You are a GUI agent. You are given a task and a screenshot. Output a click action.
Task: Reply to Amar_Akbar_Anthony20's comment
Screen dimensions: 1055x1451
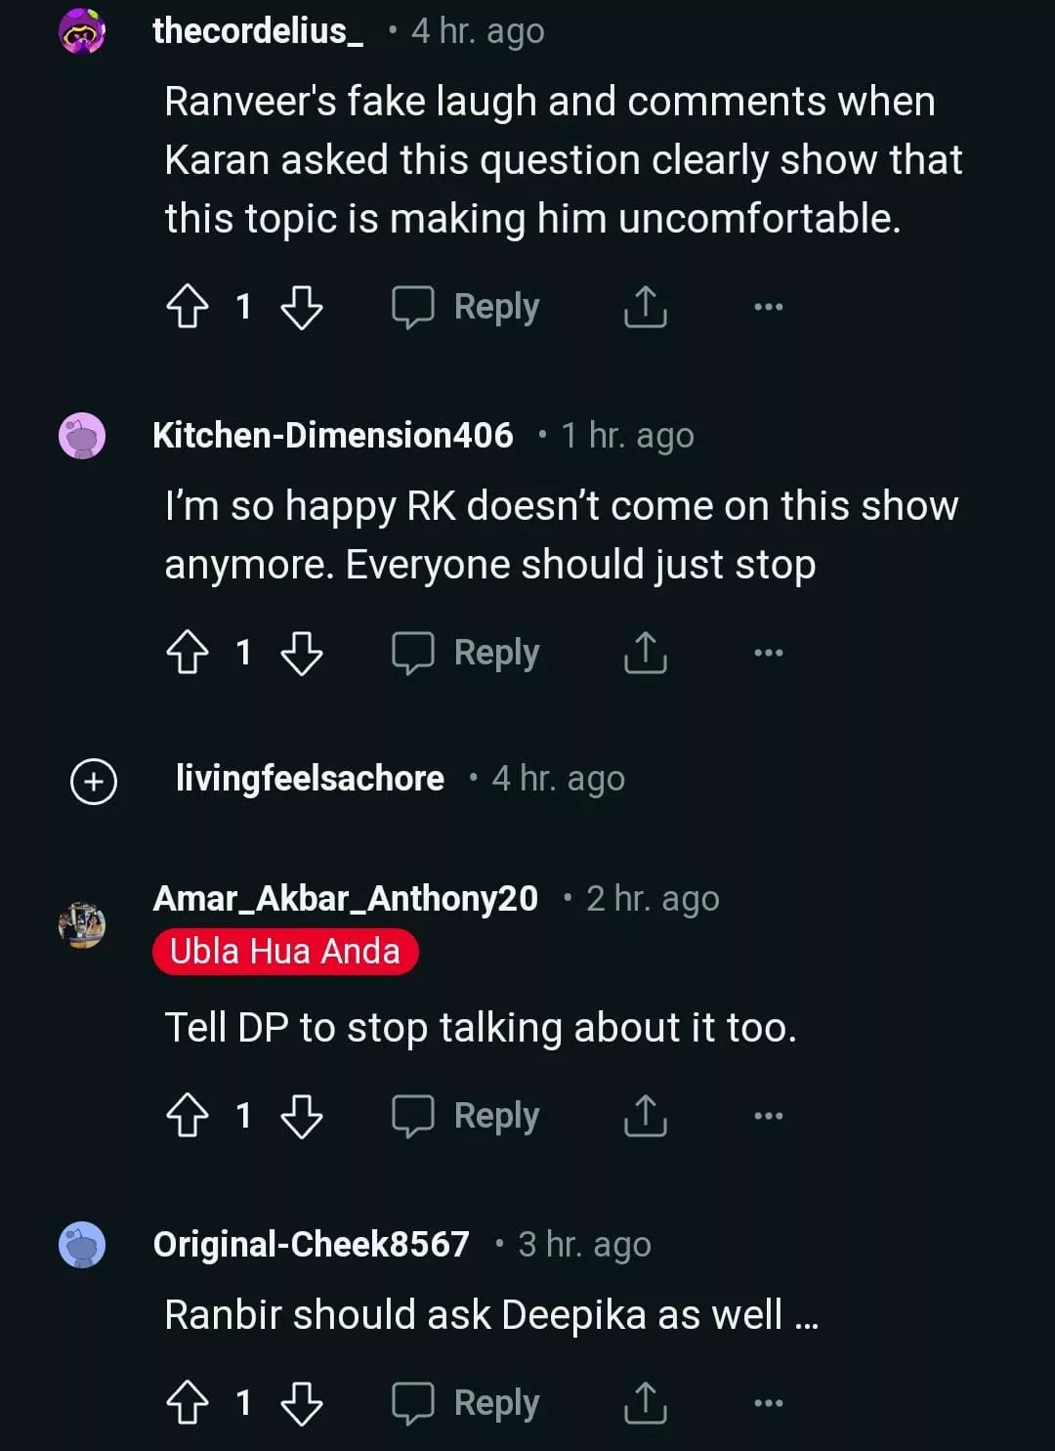coord(466,1116)
